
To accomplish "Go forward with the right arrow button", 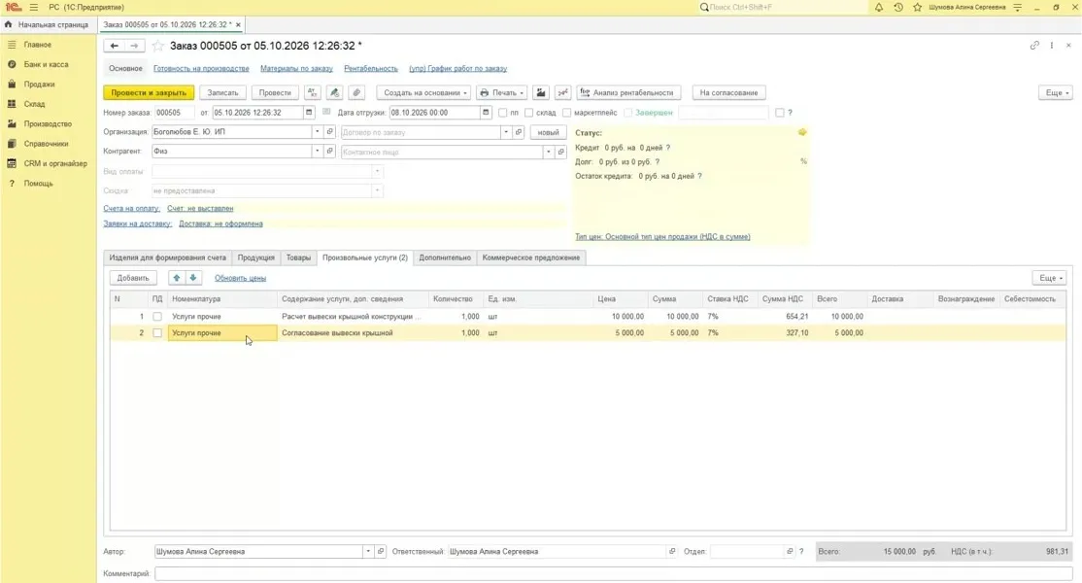I will (135, 46).
